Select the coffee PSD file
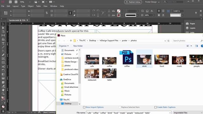 127,59
